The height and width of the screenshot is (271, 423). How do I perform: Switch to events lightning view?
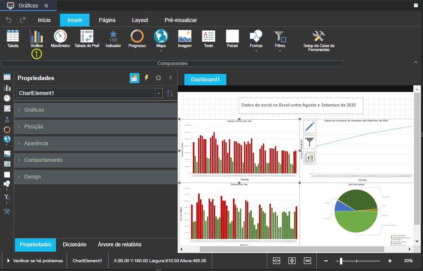(146, 78)
